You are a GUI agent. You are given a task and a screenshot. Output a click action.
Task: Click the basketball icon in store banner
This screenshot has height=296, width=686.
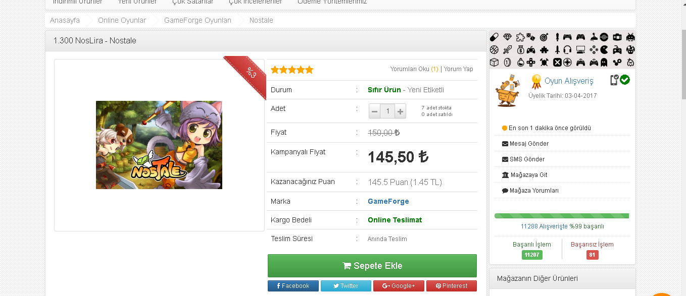coord(494,49)
